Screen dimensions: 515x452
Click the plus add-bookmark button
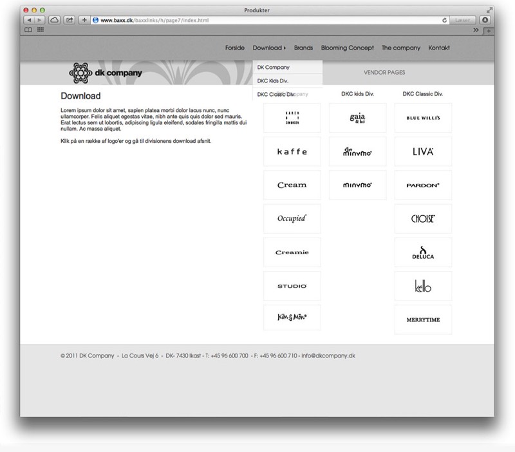click(84, 20)
